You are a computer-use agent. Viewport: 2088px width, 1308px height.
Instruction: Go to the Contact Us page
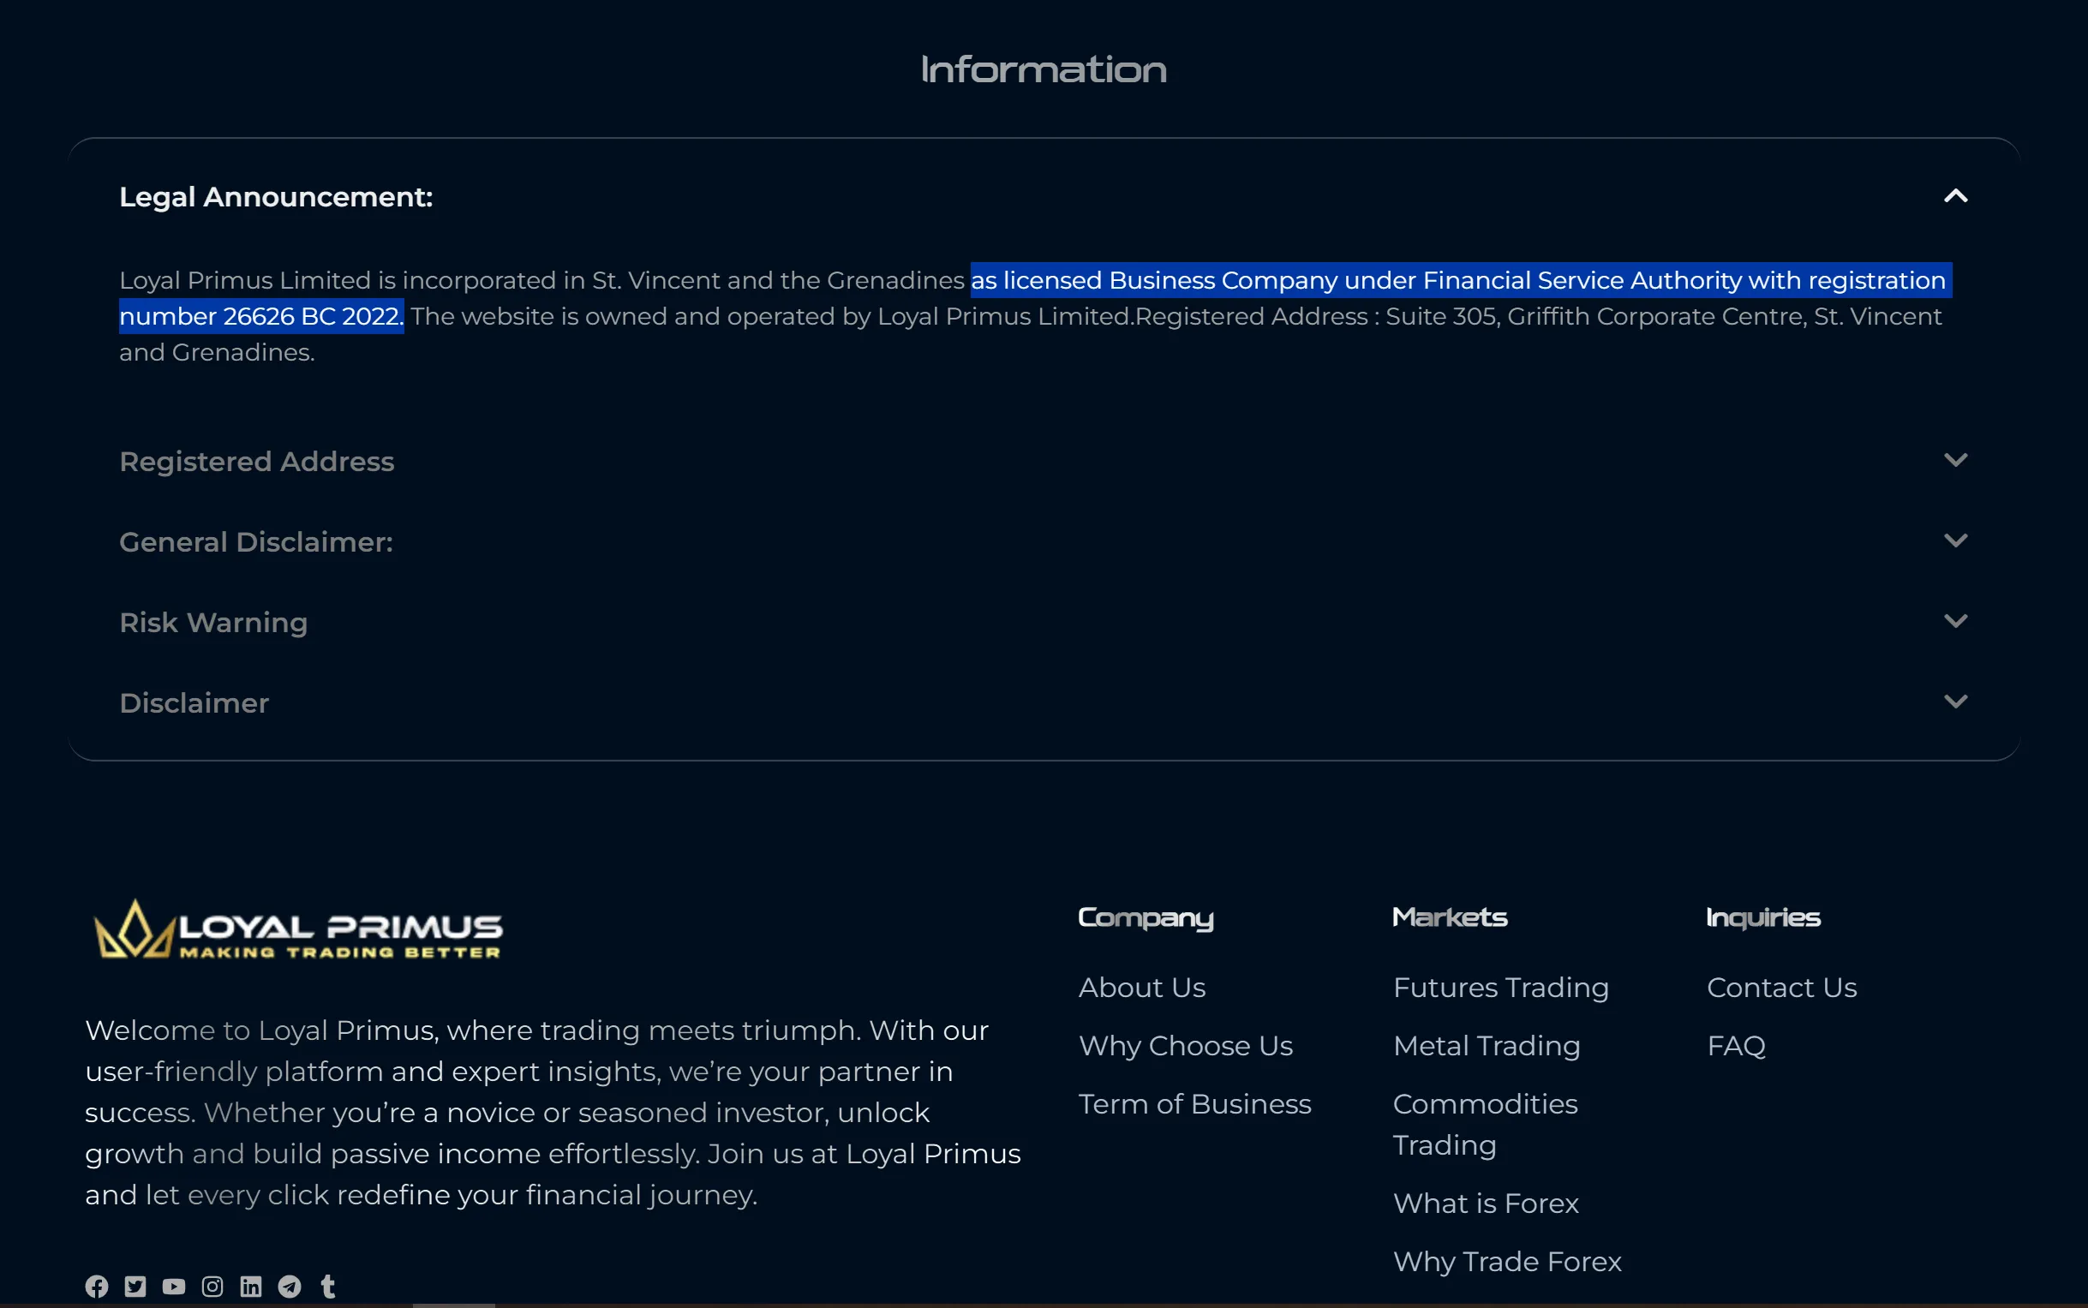(1781, 987)
